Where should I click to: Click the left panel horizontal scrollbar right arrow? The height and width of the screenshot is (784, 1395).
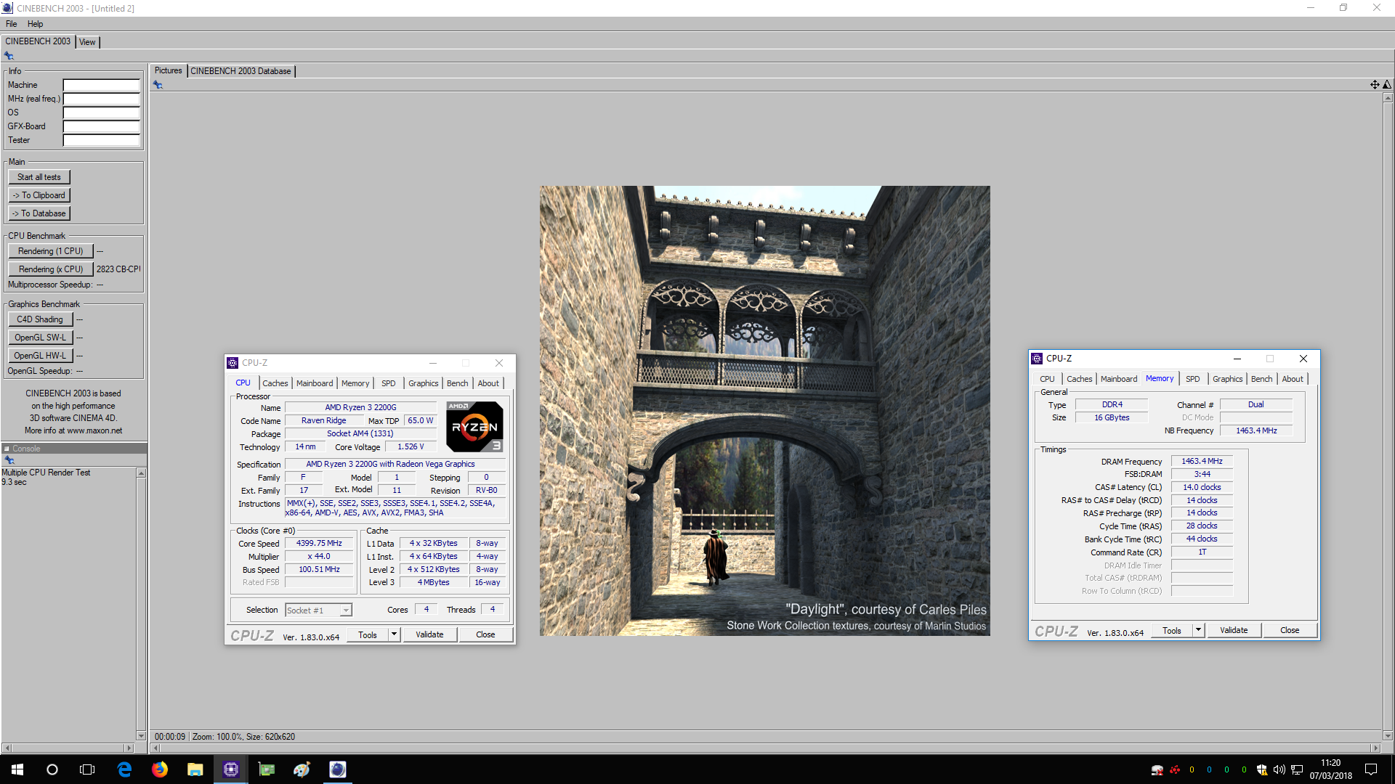(129, 748)
